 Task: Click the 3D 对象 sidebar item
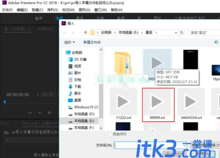(77, 60)
